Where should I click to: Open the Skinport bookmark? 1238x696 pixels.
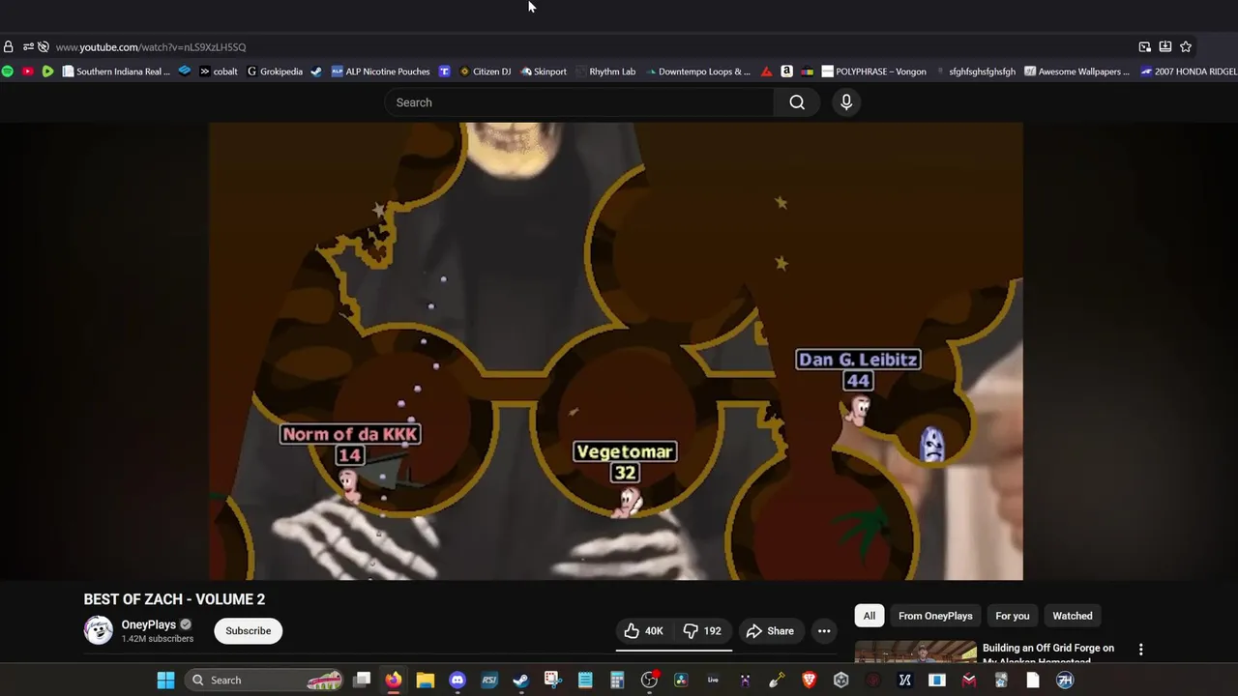coord(544,72)
